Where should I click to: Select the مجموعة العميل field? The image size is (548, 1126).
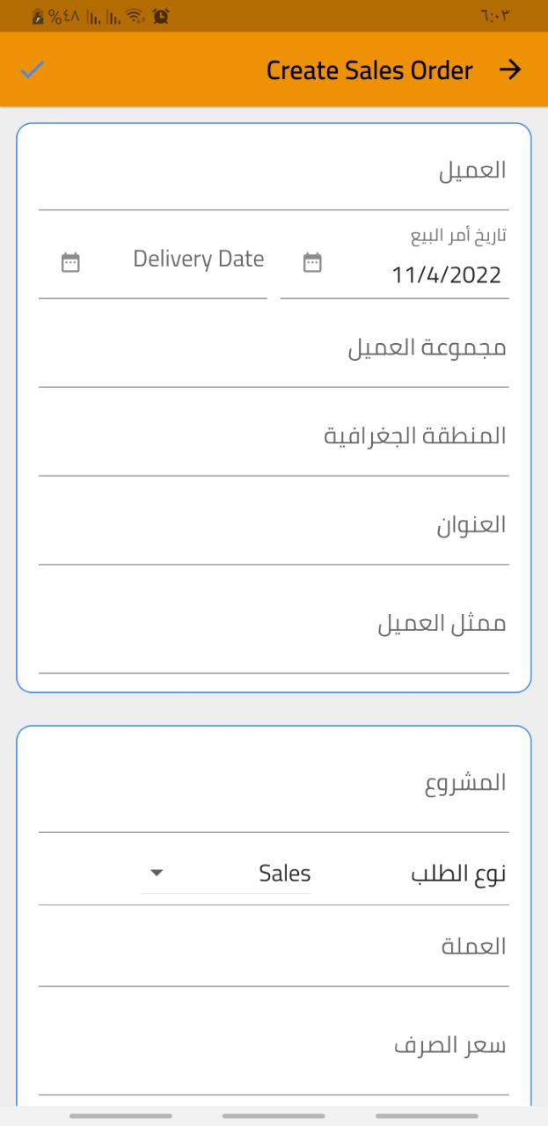[x=274, y=349]
